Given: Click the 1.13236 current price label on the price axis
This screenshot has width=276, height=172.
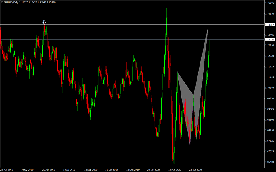Looking at the screenshot, I should tap(269, 40).
